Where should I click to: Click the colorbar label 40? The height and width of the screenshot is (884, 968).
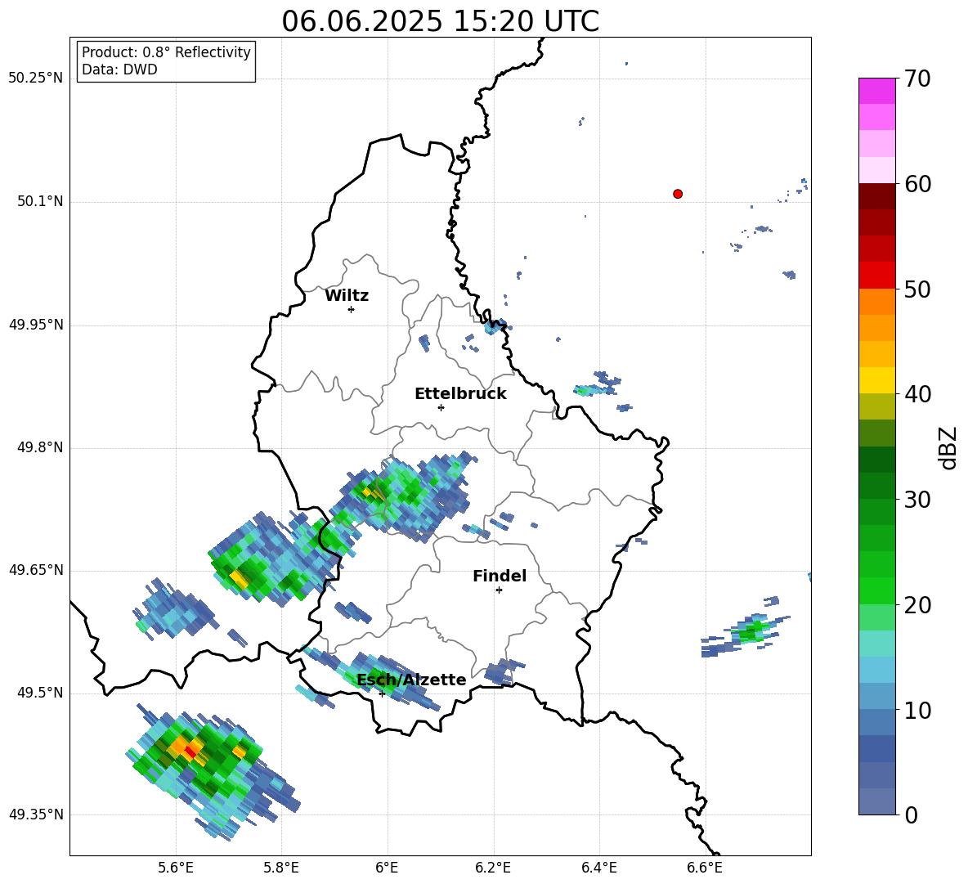(x=917, y=394)
